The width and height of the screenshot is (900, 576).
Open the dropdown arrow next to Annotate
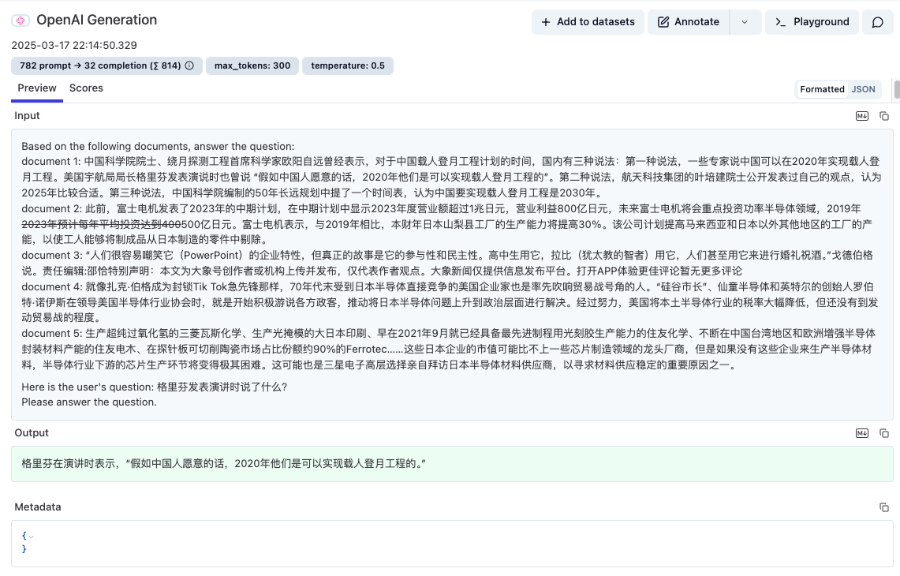[x=745, y=22]
